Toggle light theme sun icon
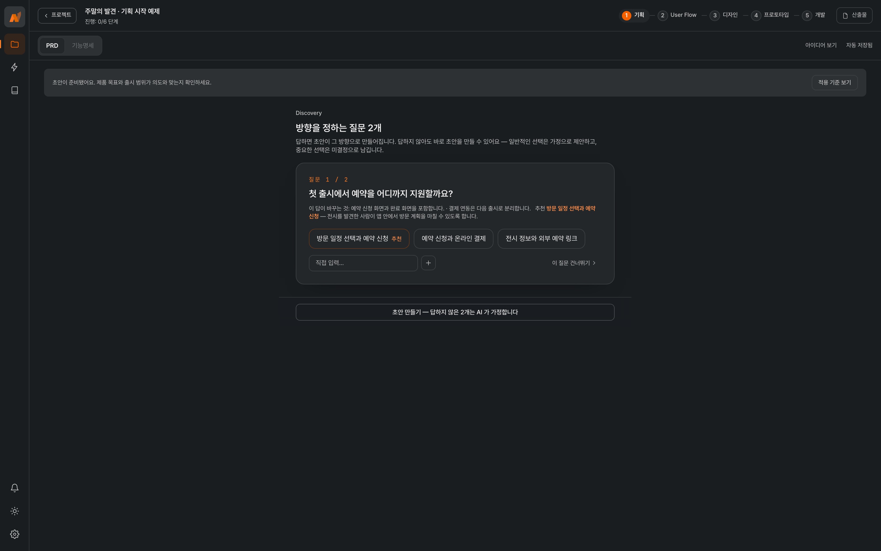The width and height of the screenshot is (881, 551). (15, 511)
